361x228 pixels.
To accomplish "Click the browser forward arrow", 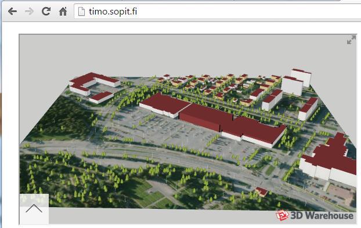I will click(29, 11).
